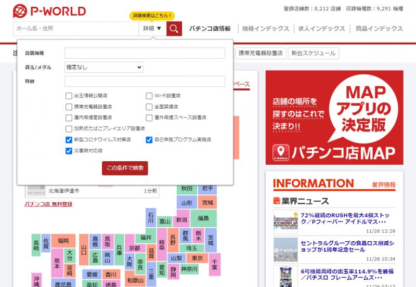Click the red magnifier search icon

pos(174,29)
